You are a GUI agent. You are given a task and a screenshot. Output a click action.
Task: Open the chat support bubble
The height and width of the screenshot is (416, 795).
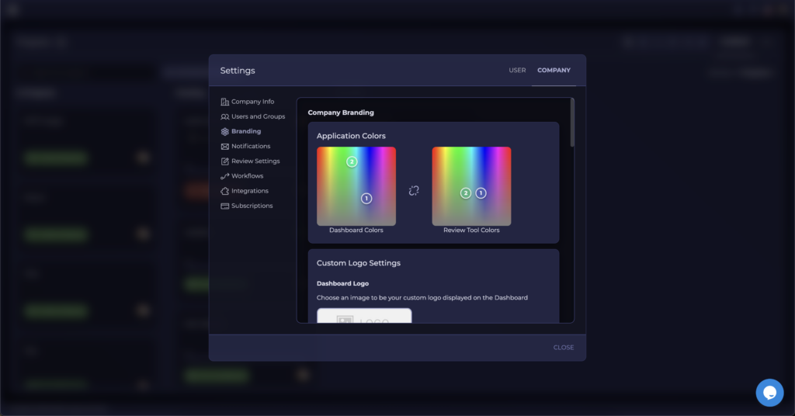pos(769,393)
